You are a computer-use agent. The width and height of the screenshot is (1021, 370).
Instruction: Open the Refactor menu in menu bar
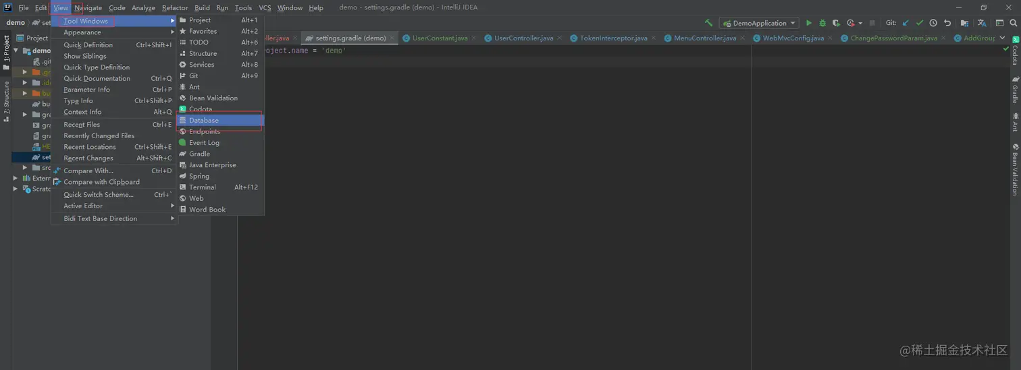[175, 8]
